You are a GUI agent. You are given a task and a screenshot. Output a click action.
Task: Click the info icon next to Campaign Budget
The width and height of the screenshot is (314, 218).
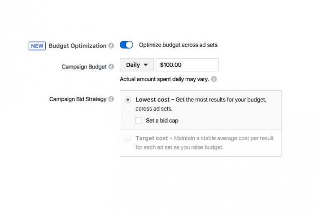pos(111,67)
